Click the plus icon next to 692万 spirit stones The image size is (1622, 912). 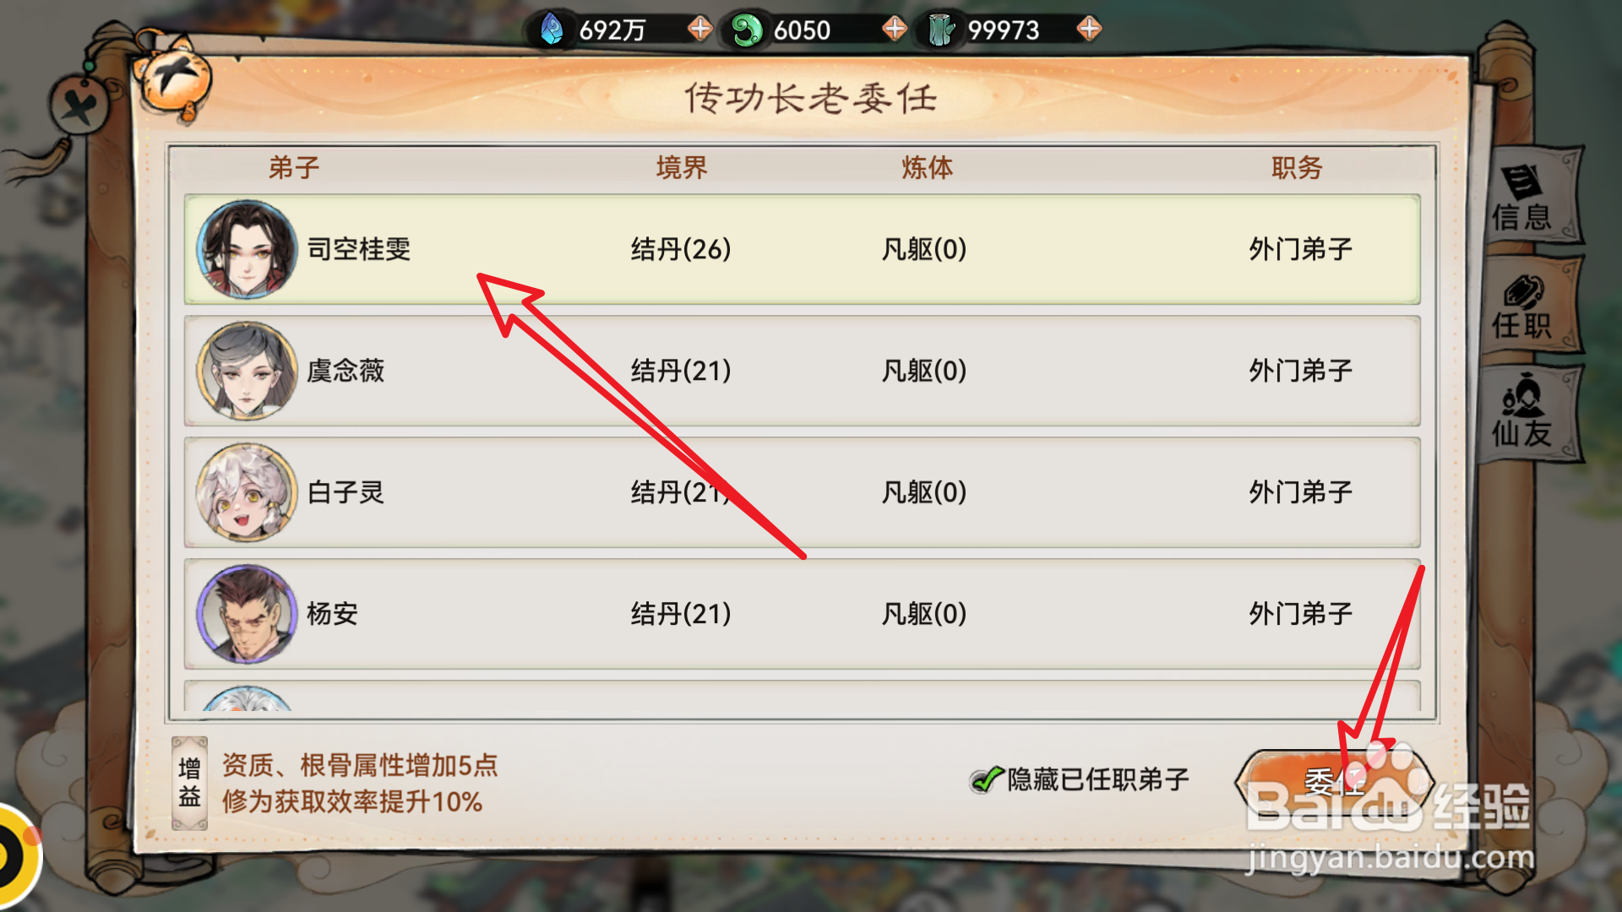pos(700,29)
